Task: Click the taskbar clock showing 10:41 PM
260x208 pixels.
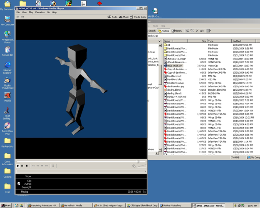Action: 252,206
